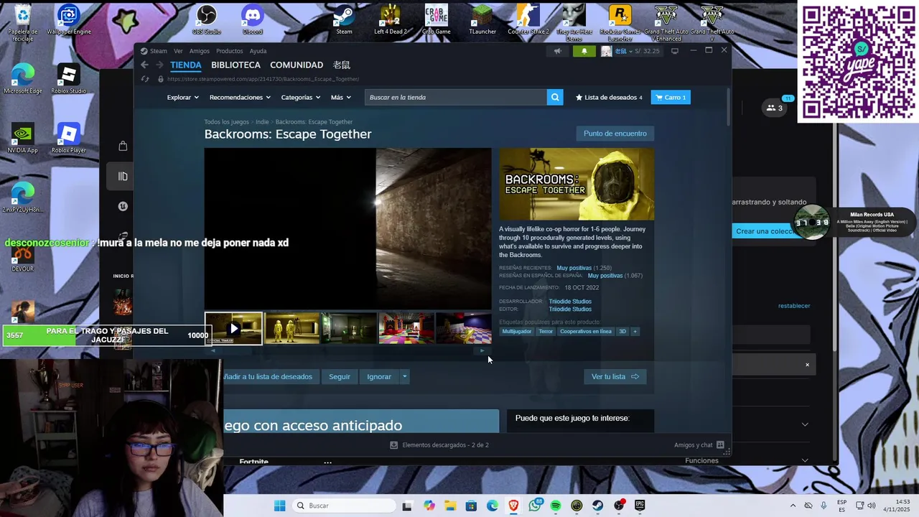Expand the Categorías dropdown

click(300, 97)
